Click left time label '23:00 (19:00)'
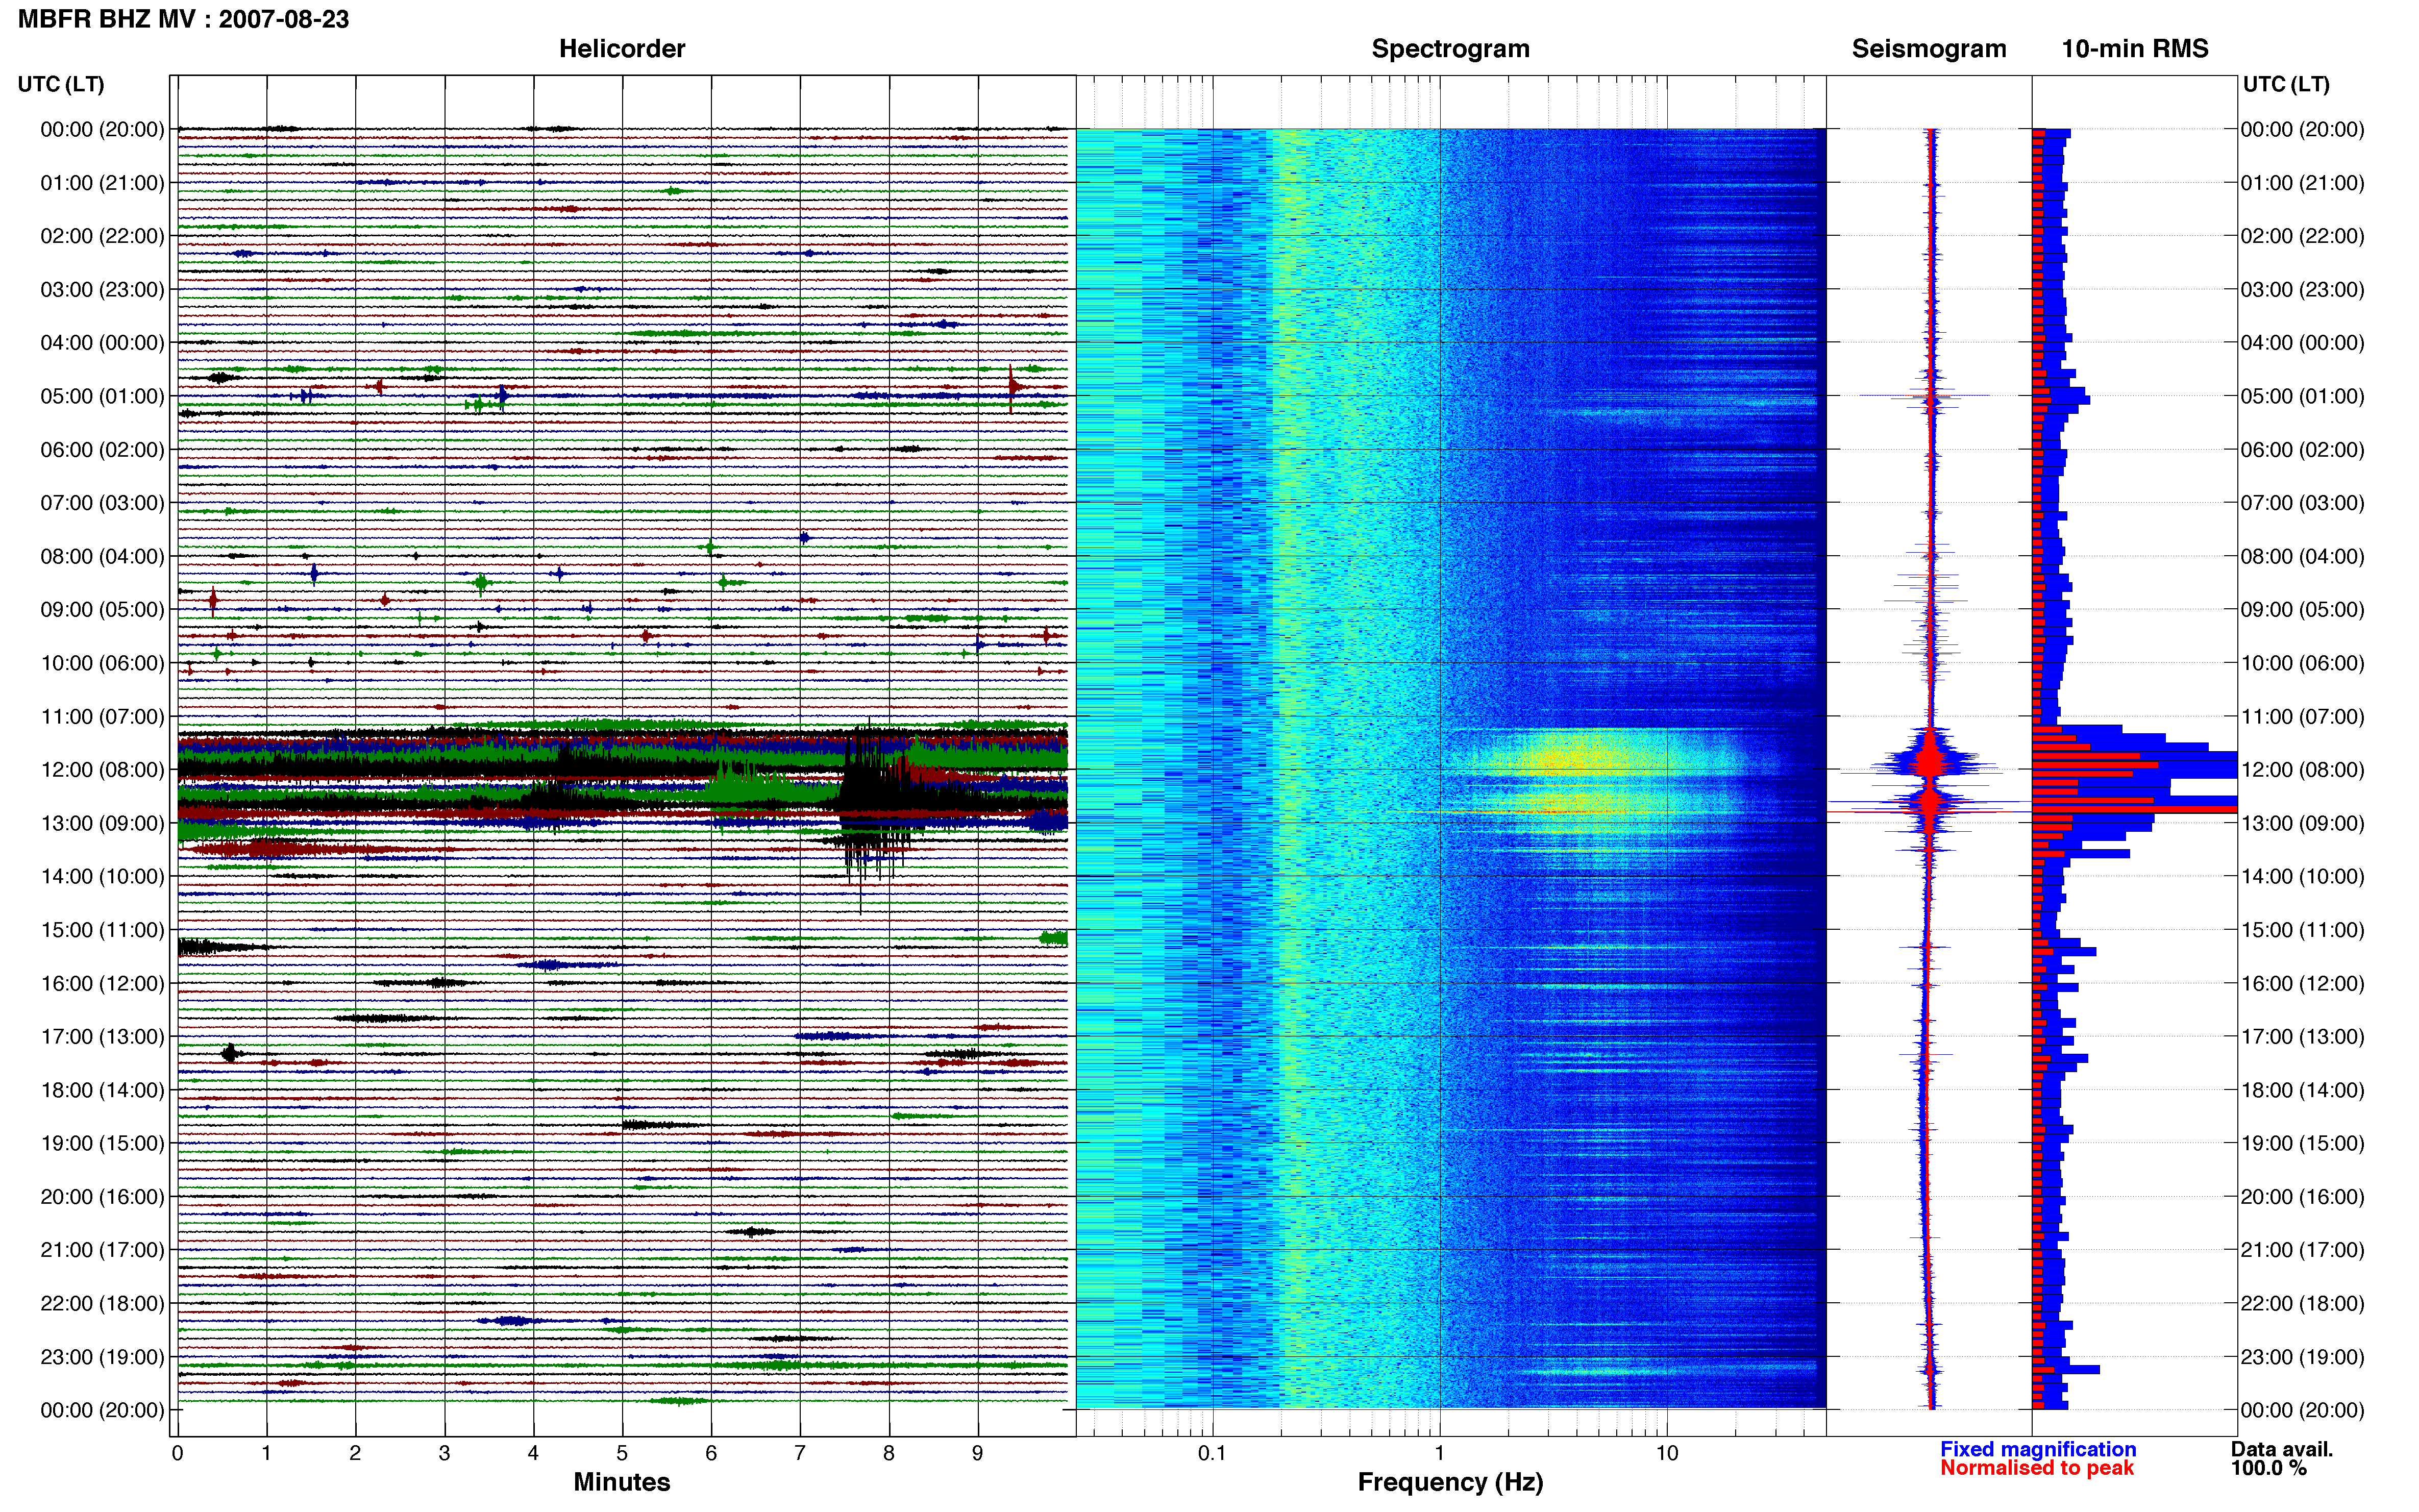This screenshot has height=1512, width=2419. coord(102,1357)
